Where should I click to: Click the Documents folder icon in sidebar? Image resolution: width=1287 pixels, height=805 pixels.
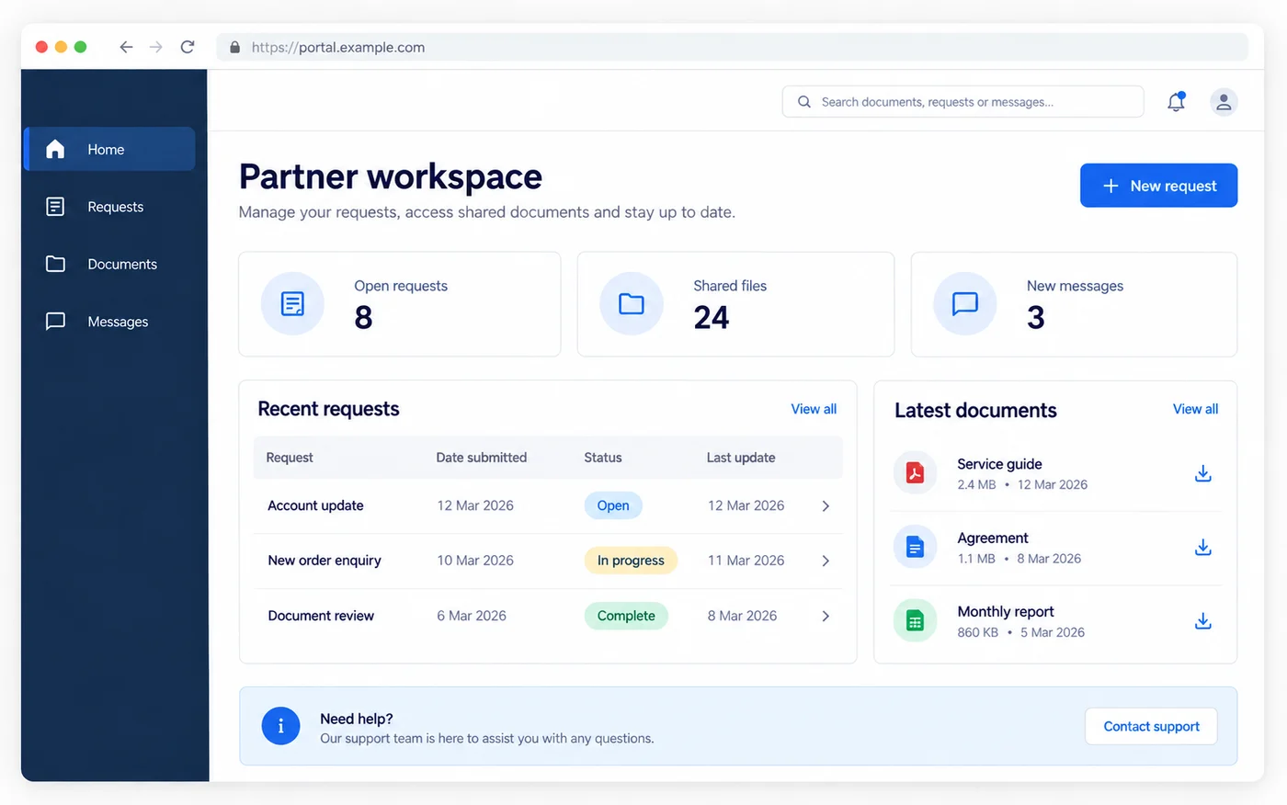(x=55, y=264)
